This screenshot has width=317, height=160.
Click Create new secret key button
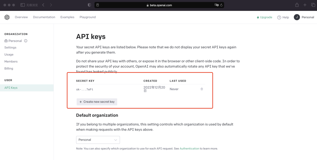[97, 102]
